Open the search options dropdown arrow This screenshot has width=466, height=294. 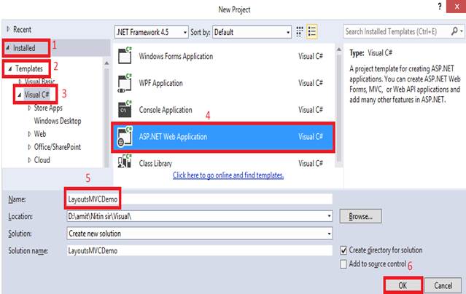(x=461, y=31)
